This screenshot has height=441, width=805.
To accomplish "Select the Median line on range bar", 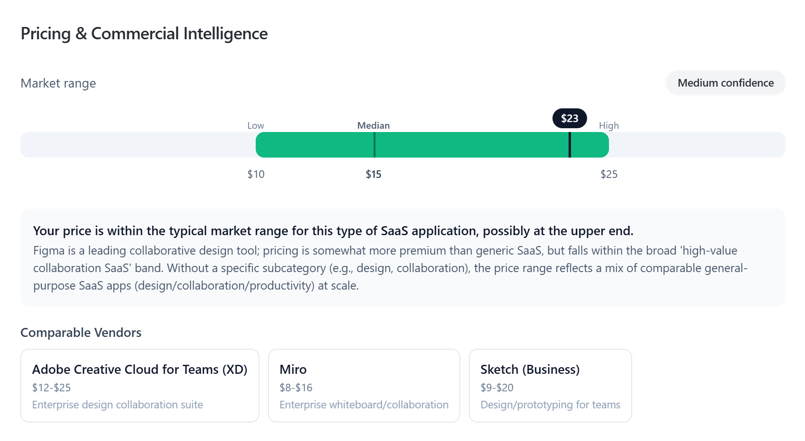I will click(x=375, y=145).
